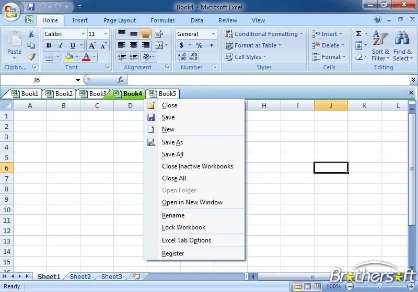Screen dimensions: 418x292
Task: Click the Insert cells button
Action: pos(328,34)
